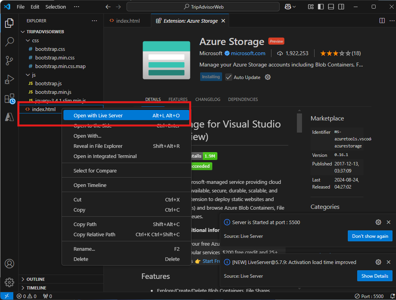Collapse the TRIPADVISORWEB folder root
396x300 pixels.
23,32
